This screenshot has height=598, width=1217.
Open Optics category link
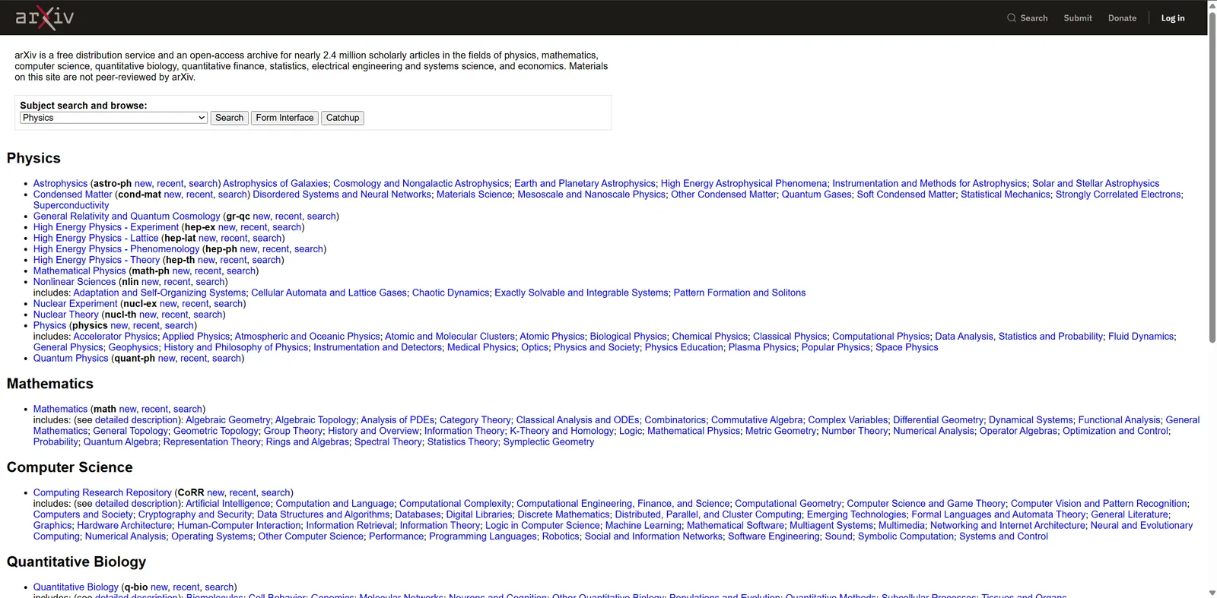(535, 347)
